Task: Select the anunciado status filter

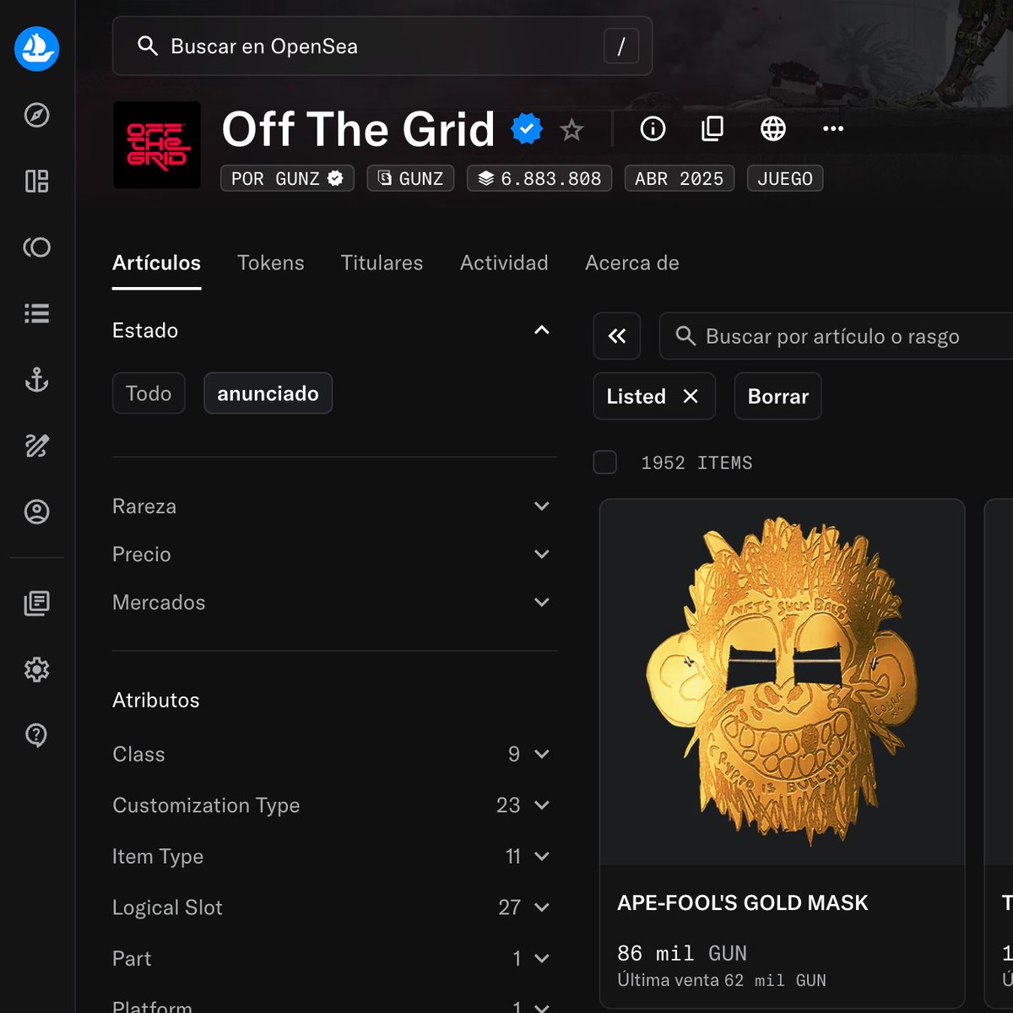Action: pyautogui.click(x=268, y=393)
